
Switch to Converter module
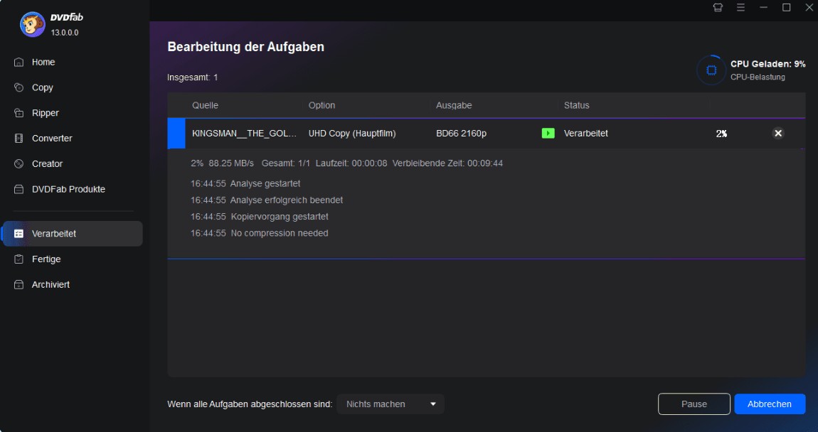[52, 138]
